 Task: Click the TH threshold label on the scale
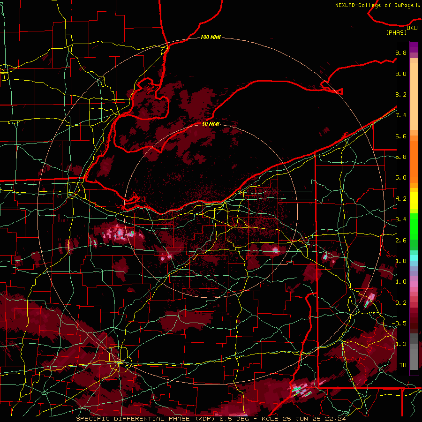point(403,365)
